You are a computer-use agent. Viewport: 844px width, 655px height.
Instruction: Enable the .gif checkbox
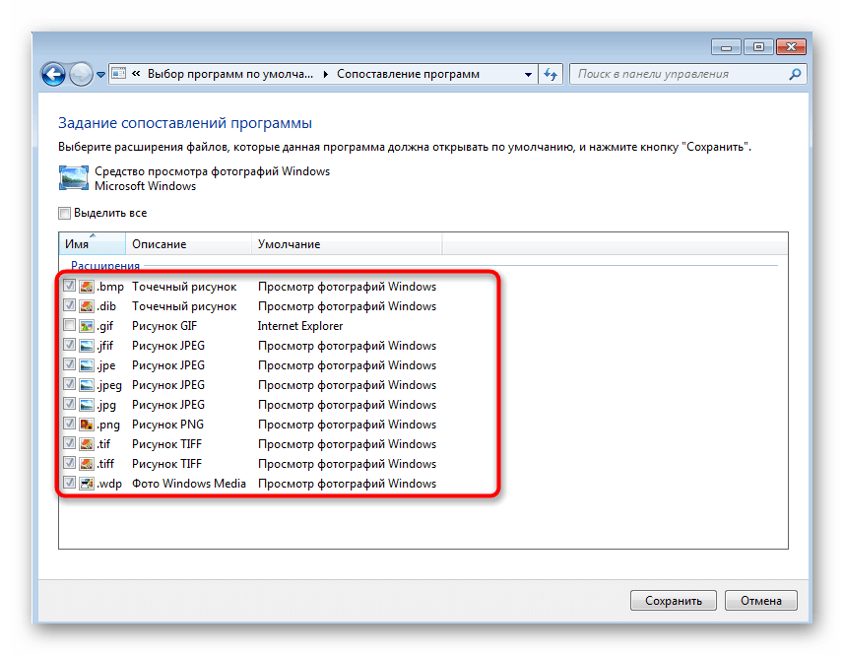(x=70, y=325)
